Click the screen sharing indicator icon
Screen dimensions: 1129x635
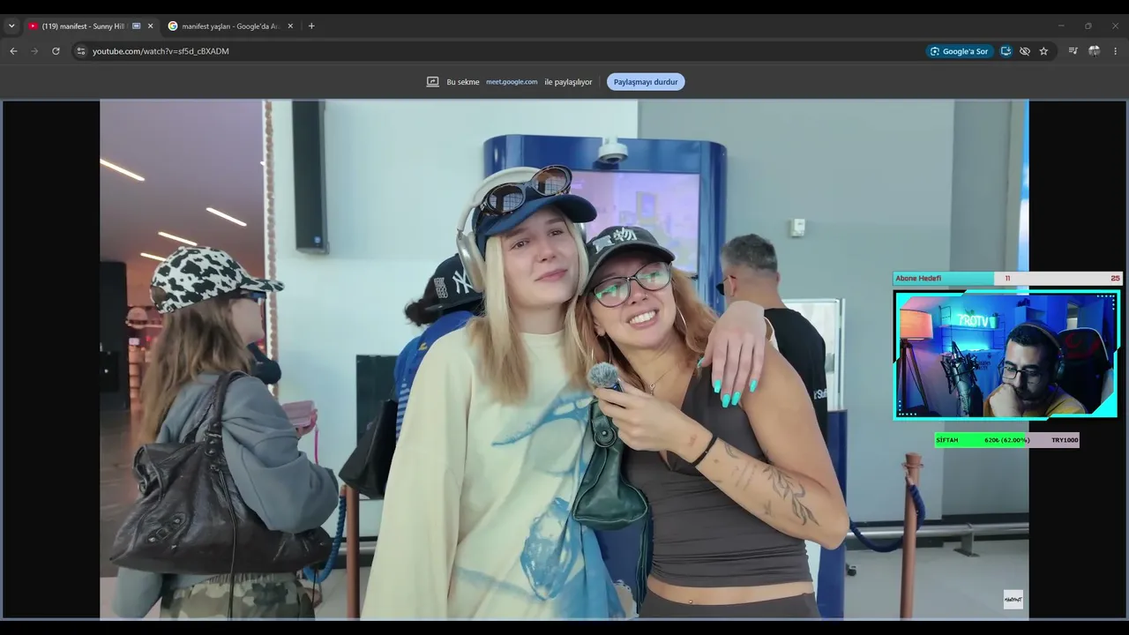click(x=432, y=82)
